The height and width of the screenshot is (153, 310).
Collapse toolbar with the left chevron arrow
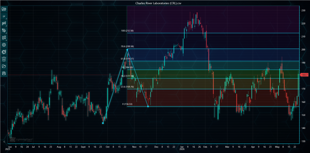(x=4, y=142)
